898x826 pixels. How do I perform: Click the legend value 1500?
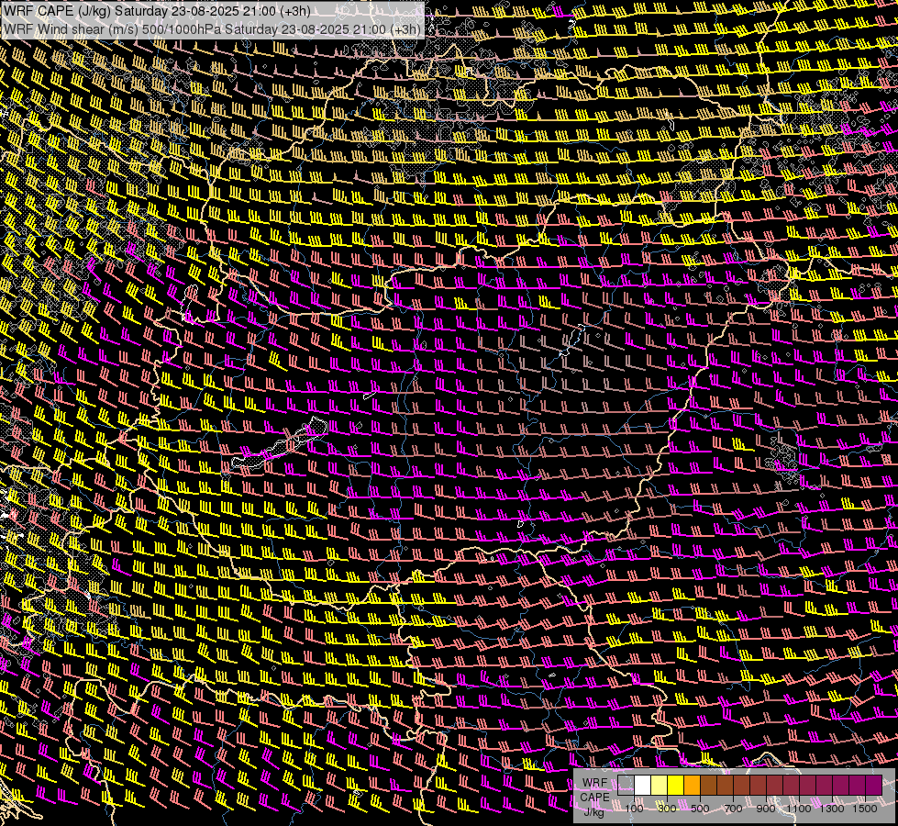865,809
